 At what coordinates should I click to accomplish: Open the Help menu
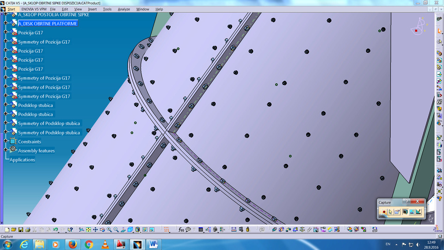point(159,9)
